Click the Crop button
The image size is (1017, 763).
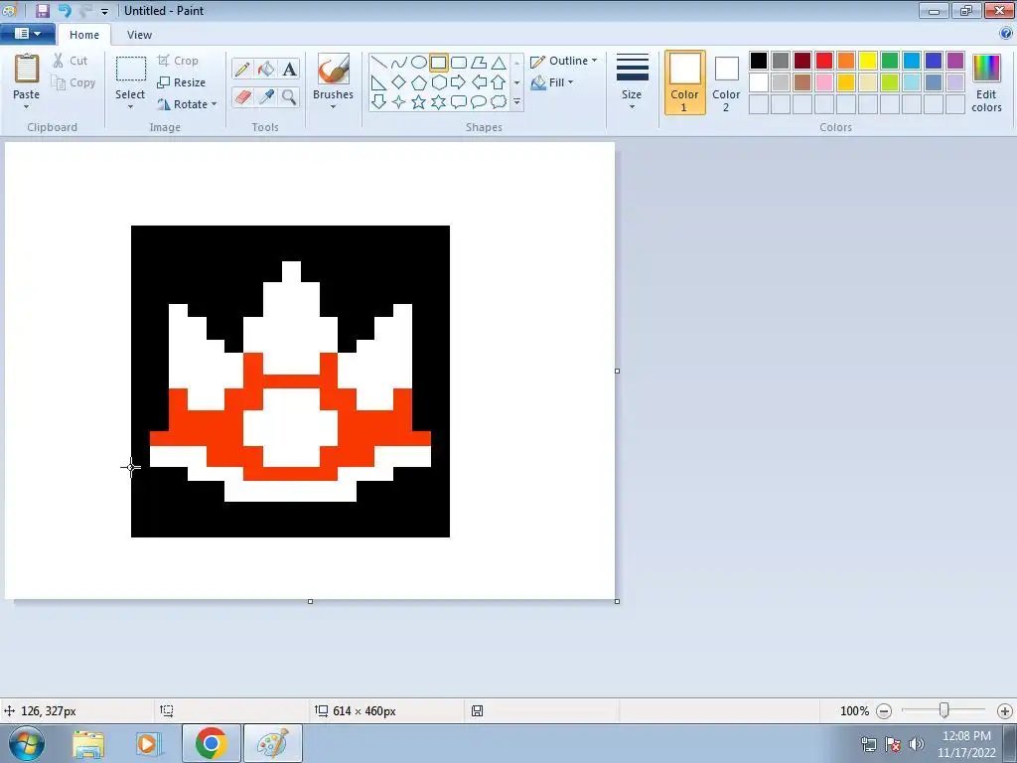click(179, 61)
